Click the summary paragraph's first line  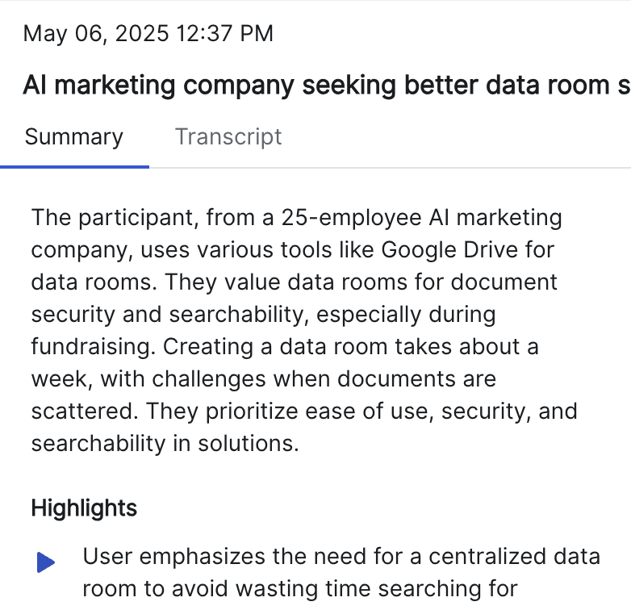(x=296, y=218)
